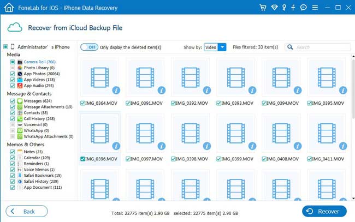
Task: Toggle Camera Roll checkbox
Action: [13, 62]
